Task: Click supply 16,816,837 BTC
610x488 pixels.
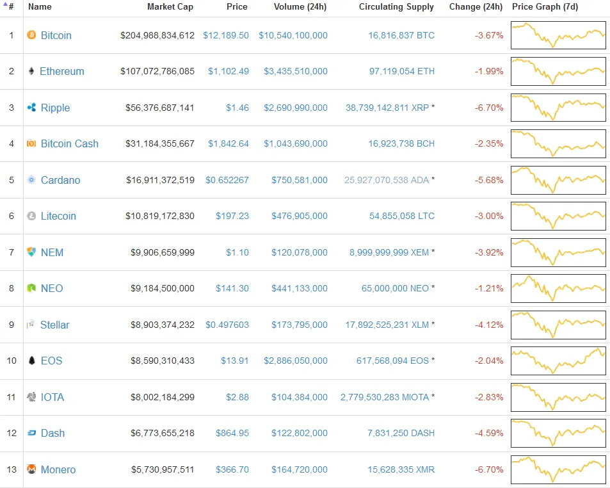Action: click(x=401, y=35)
